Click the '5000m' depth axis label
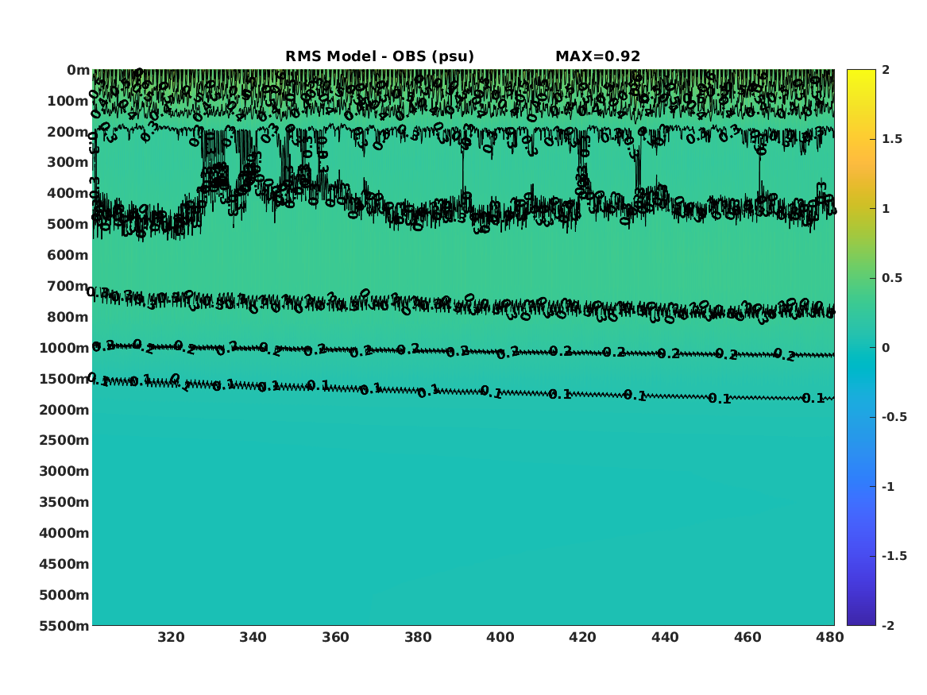The width and height of the screenshot is (927, 695). 64,595
